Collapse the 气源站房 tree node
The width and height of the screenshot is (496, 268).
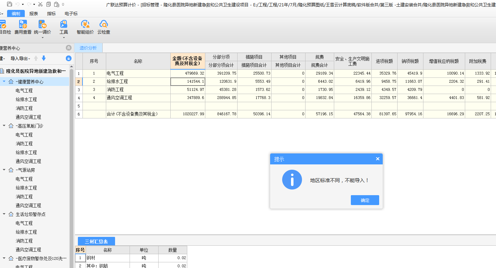(x=4, y=170)
